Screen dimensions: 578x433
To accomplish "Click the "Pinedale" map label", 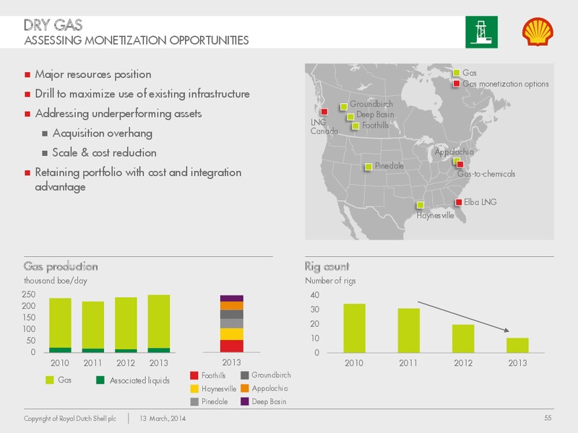I will (x=389, y=166).
